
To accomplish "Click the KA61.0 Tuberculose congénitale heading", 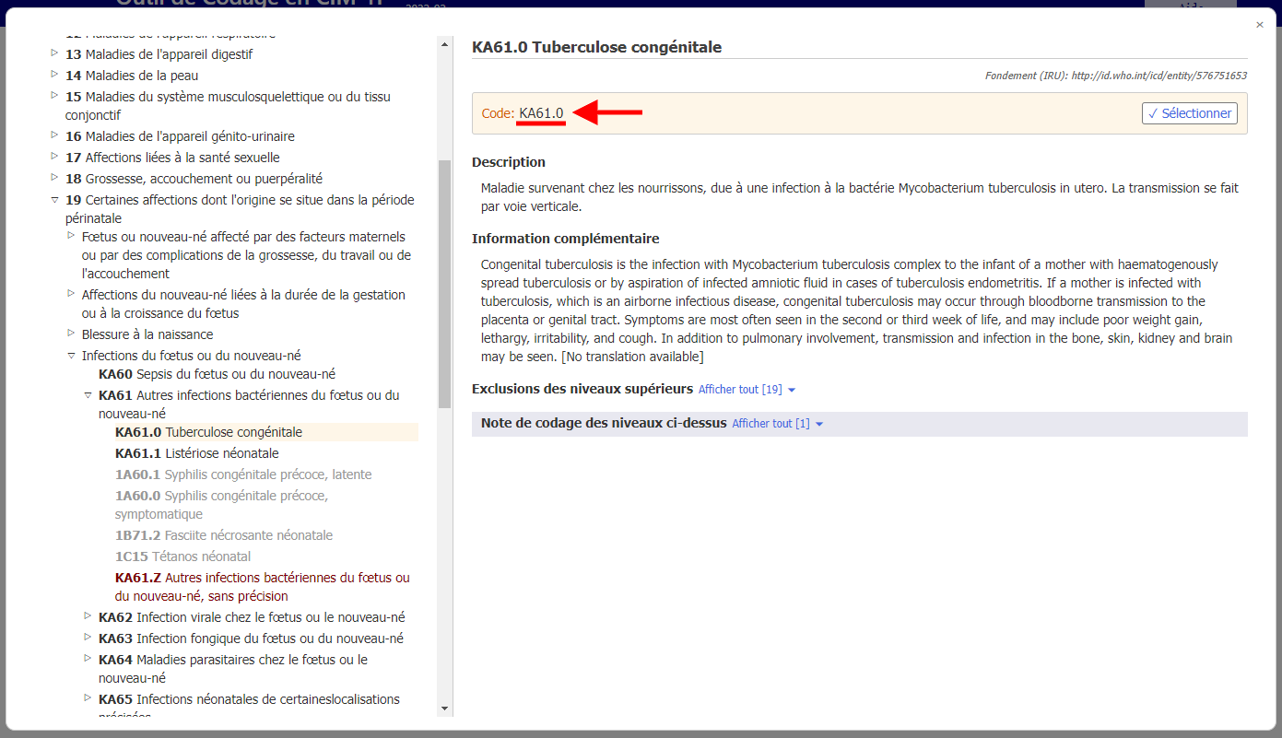I will coord(596,47).
